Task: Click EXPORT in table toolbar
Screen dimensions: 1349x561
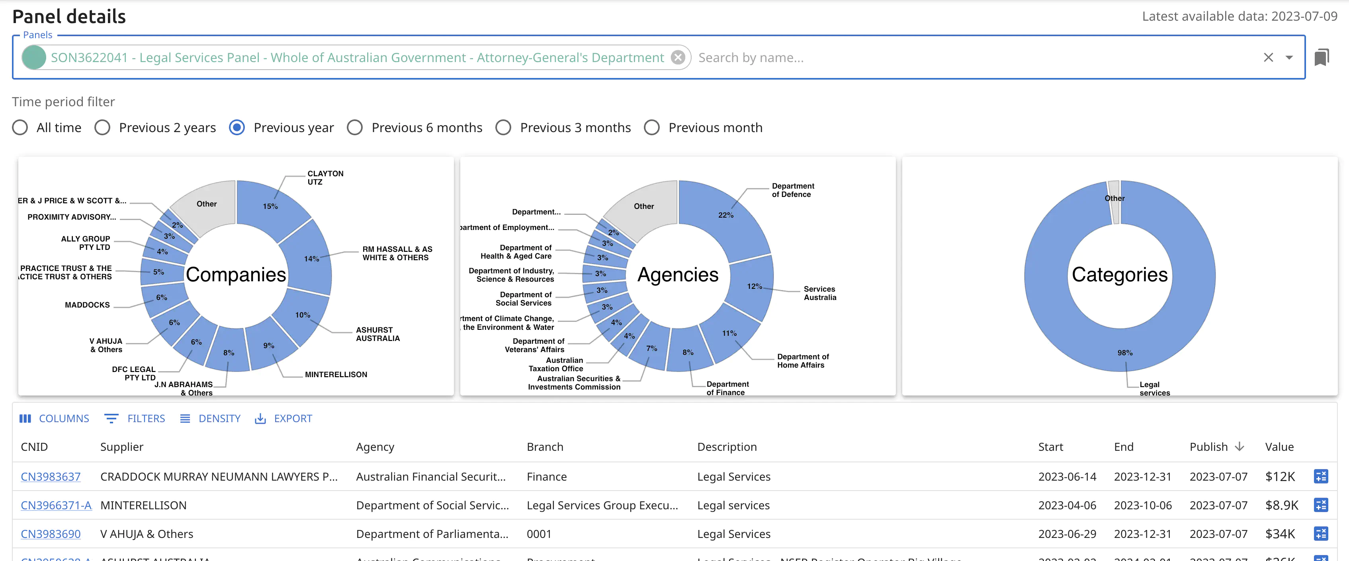Action: (283, 418)
